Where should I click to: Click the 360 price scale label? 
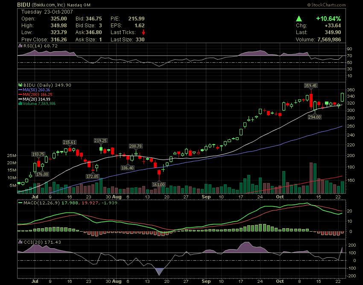coord(351,90)
